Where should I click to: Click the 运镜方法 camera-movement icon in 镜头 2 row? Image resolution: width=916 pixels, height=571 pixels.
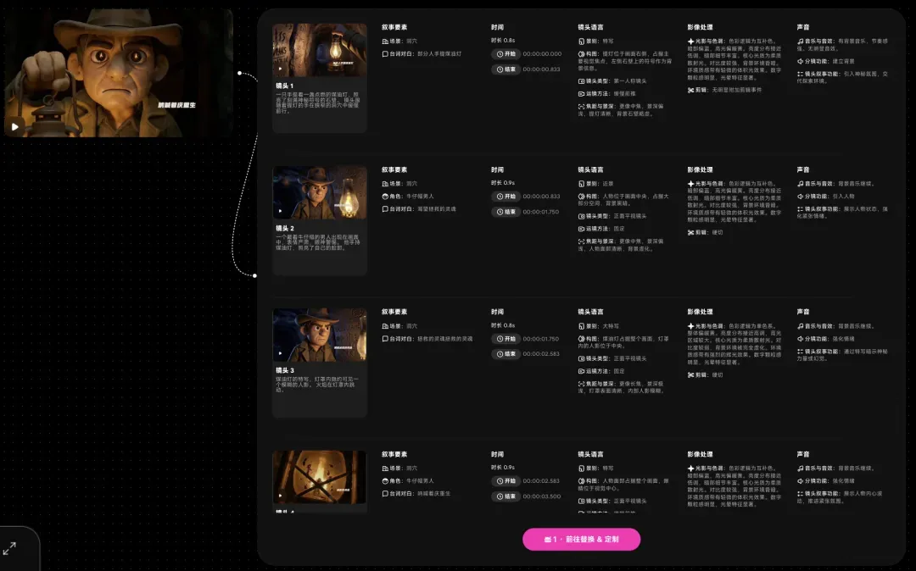point(581,230)
